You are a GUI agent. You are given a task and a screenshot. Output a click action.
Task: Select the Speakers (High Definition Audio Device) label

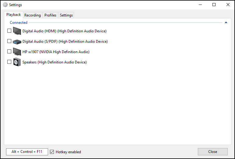[x=54, y=62]
